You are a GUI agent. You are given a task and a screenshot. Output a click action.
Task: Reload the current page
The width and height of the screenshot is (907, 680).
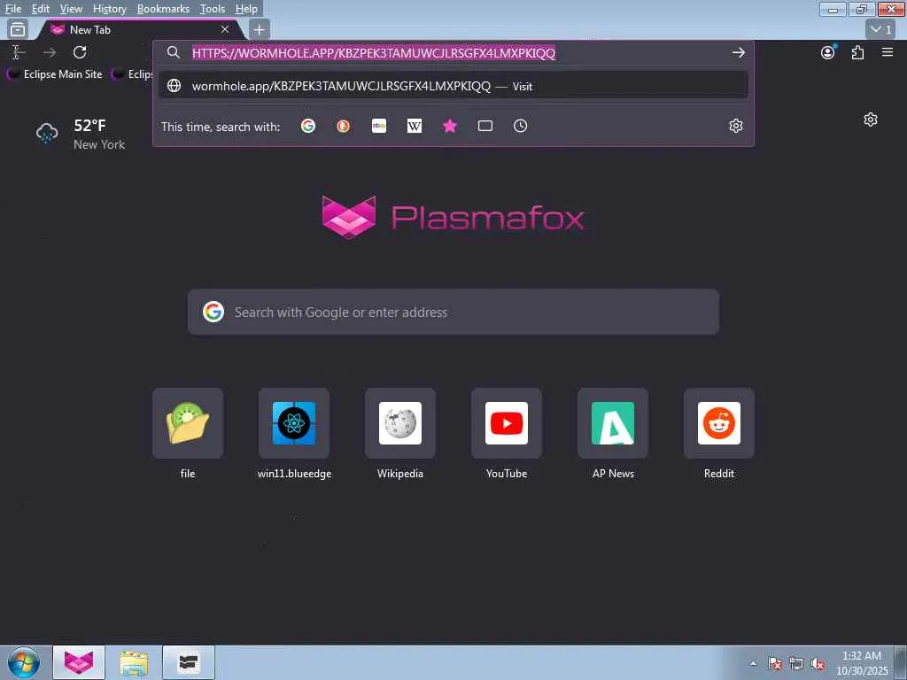point(80,52)
